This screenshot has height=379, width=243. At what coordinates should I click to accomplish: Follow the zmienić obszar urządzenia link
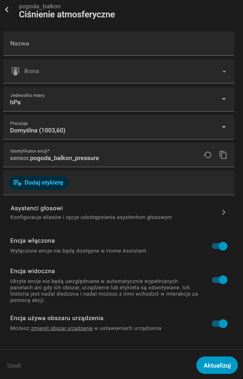[x=62, y=328]
